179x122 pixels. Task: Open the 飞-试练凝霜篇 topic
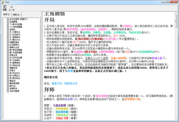pos(16,27)
